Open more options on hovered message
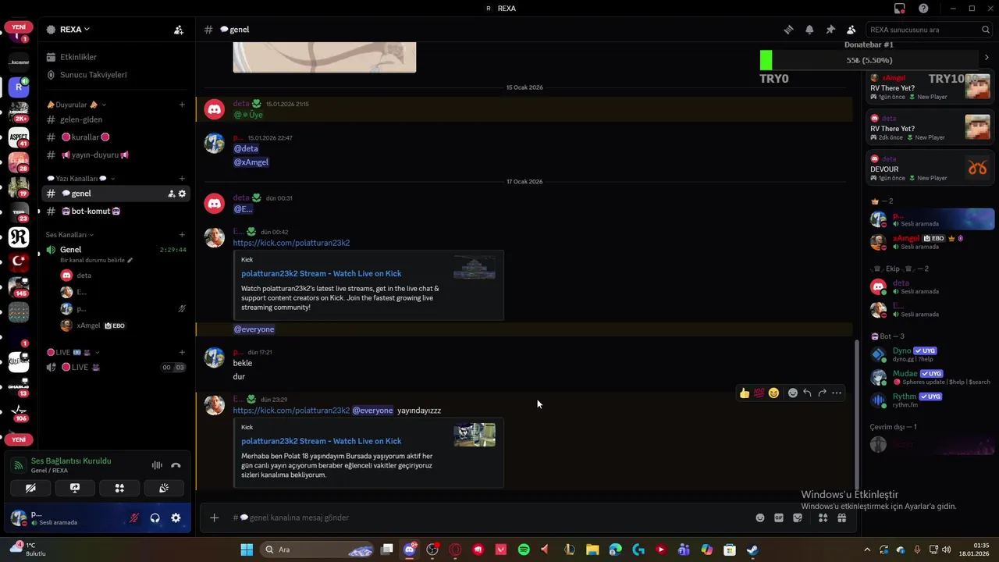Viewport: 999px width, 562px height. (x=837, y=393)
